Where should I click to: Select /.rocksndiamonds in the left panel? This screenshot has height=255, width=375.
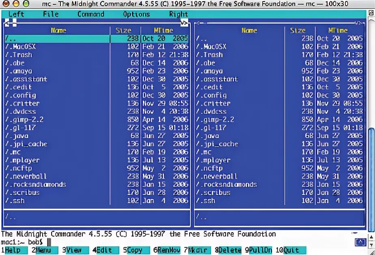tap(97, 184)
